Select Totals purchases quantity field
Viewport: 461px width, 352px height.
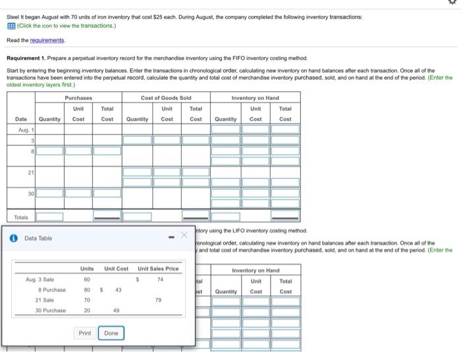click(x=49, y=217)
